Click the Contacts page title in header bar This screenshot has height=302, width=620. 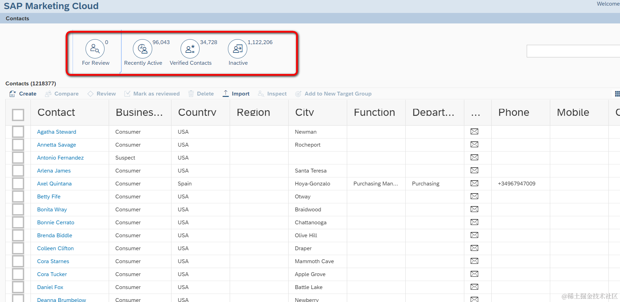17,19
